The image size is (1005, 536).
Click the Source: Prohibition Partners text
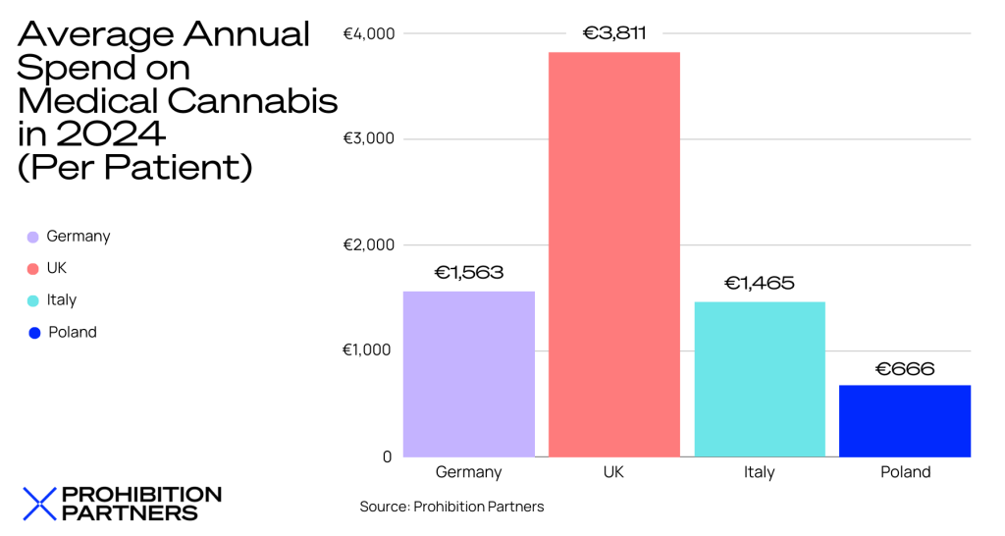click(x=451, y=507)
